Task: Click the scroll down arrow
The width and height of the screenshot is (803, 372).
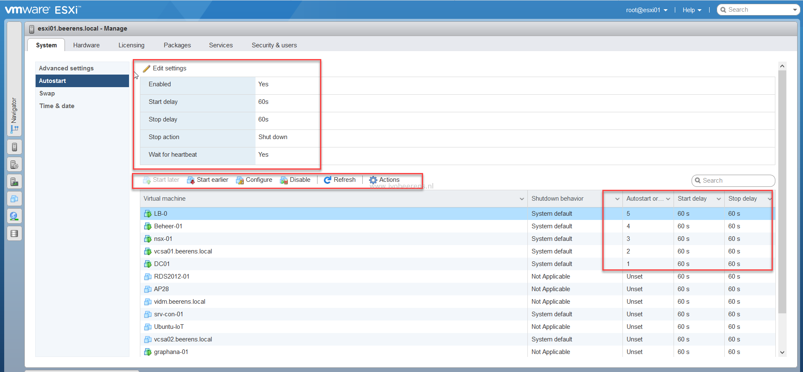Action: (x=782, y=353)
